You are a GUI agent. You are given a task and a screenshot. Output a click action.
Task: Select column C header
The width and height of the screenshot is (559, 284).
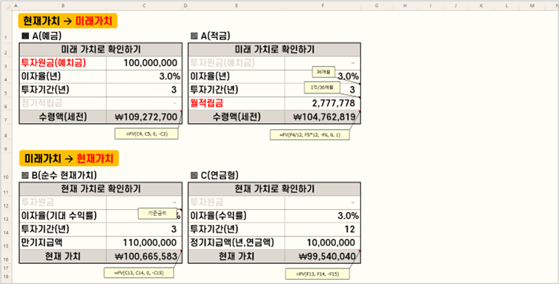144,6
